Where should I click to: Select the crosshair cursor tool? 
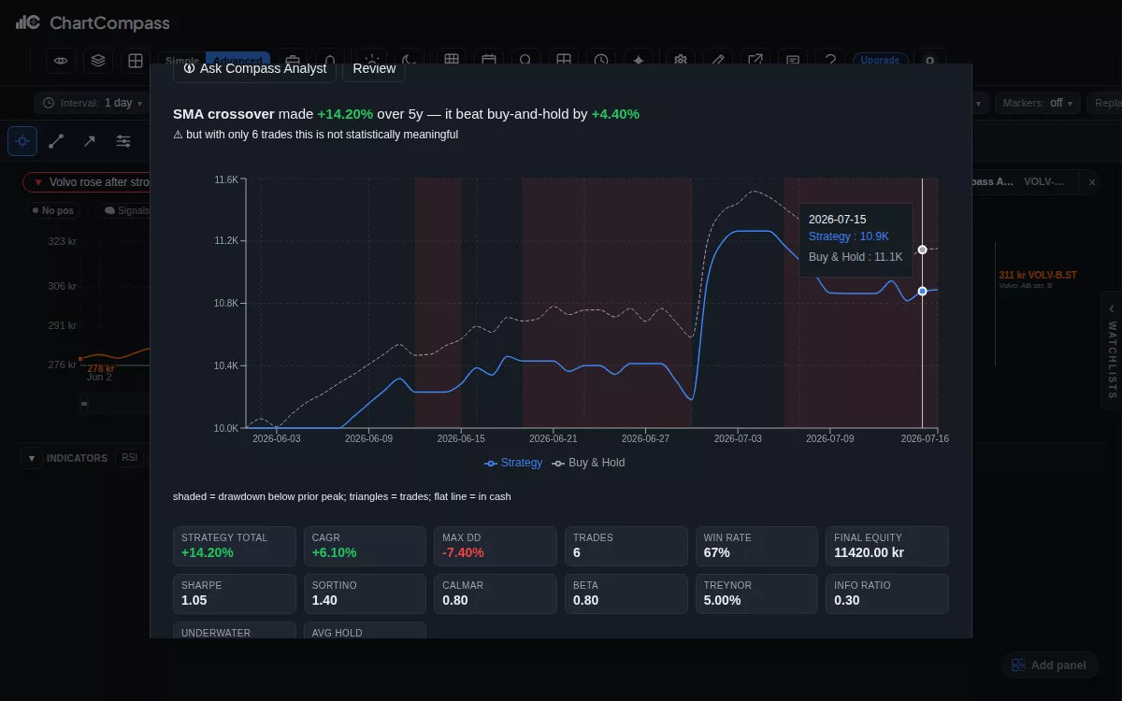pyautogui.click(x=22, y=141)
